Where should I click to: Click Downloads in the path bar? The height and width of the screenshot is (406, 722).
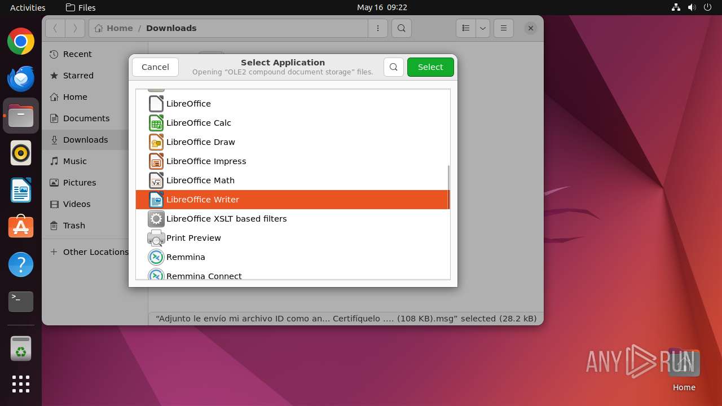[171, 28]
